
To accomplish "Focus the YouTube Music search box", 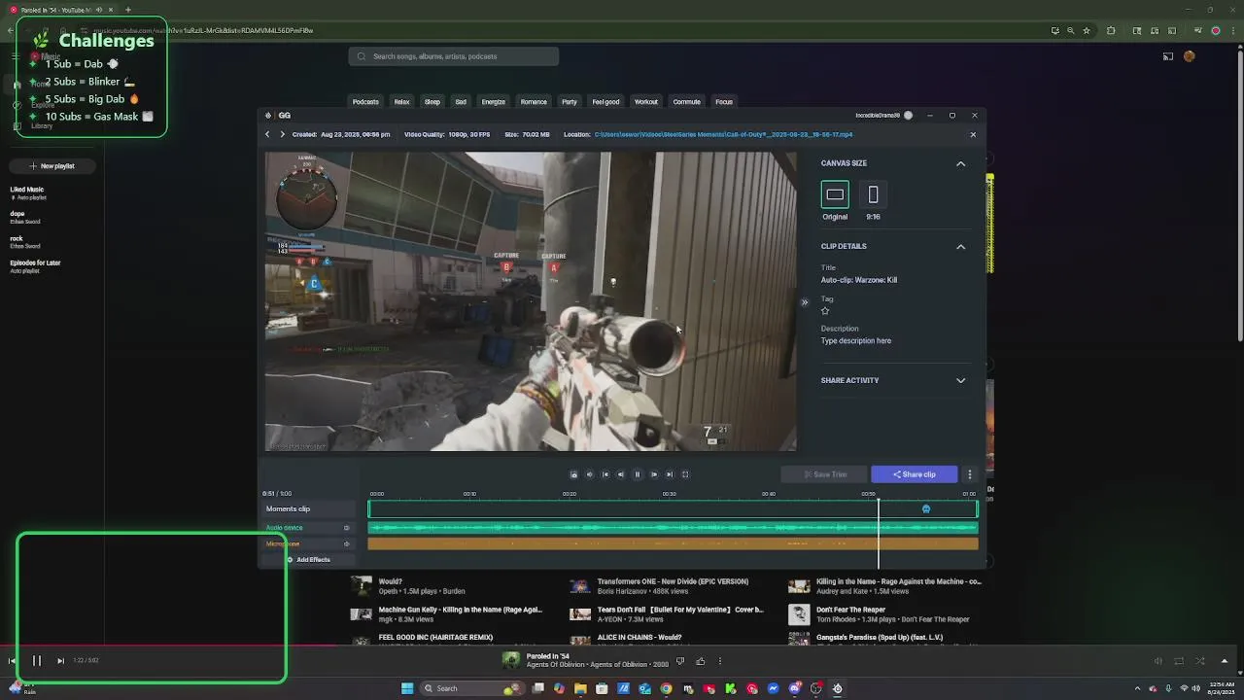I will click(454, 56).
